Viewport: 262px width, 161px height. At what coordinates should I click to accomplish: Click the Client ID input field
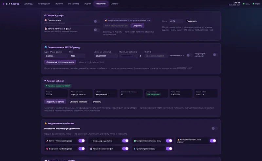point(156,56)
